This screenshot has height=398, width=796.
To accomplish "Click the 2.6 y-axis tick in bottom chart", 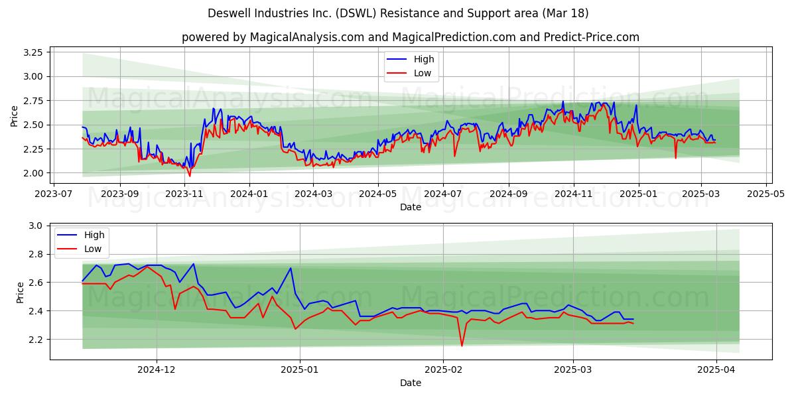I will click(36, 283).
